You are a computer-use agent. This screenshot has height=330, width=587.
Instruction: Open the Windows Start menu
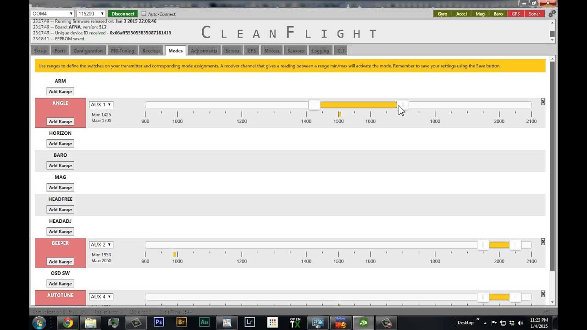point(39,323)
